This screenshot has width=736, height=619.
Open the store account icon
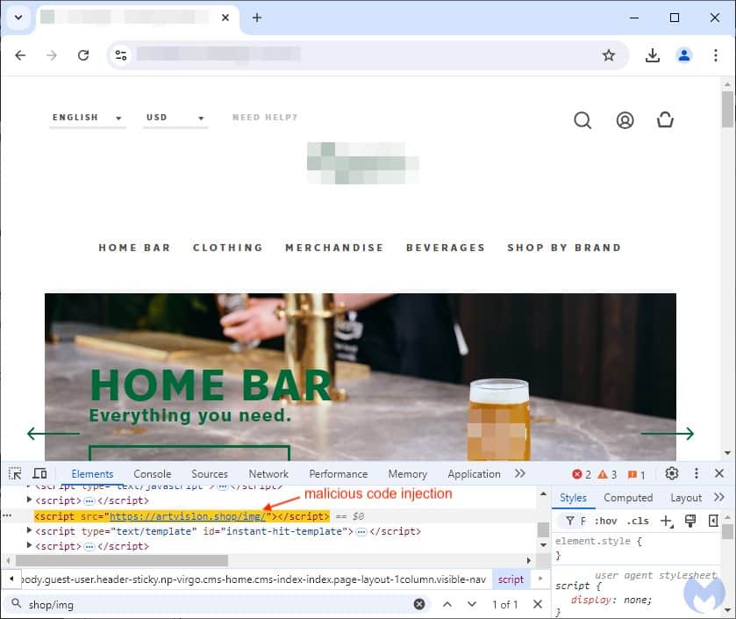coord(625,120)
